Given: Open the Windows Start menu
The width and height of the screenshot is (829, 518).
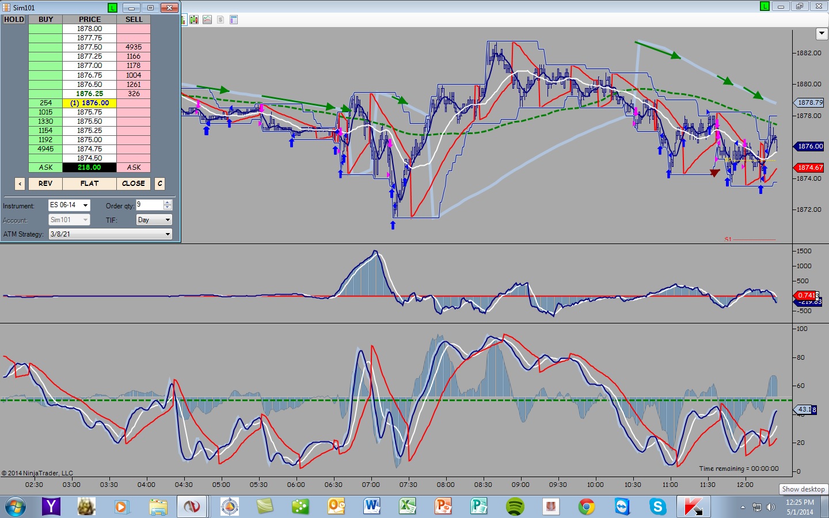Looking at the screenshot, I should coord(16,506).
